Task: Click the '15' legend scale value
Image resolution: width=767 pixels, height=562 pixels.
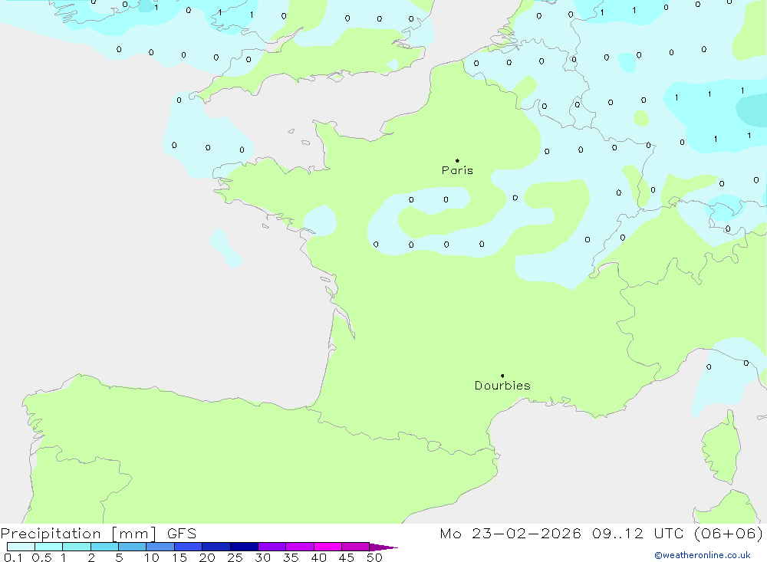Action: click(x=179, y=557)
